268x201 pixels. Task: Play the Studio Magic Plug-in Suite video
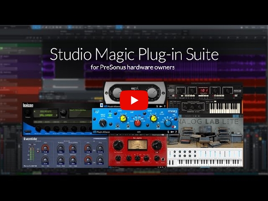[134, 100]
